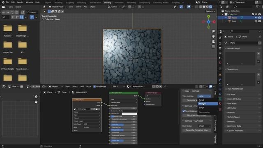Toggle camera view icon in viewport
Viewport: 263px width, 148px height.
213,42
